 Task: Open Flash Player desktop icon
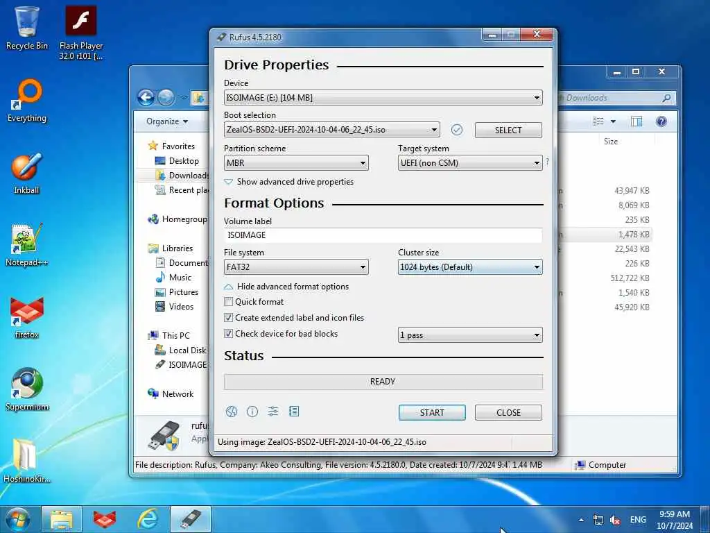(81, 33)
